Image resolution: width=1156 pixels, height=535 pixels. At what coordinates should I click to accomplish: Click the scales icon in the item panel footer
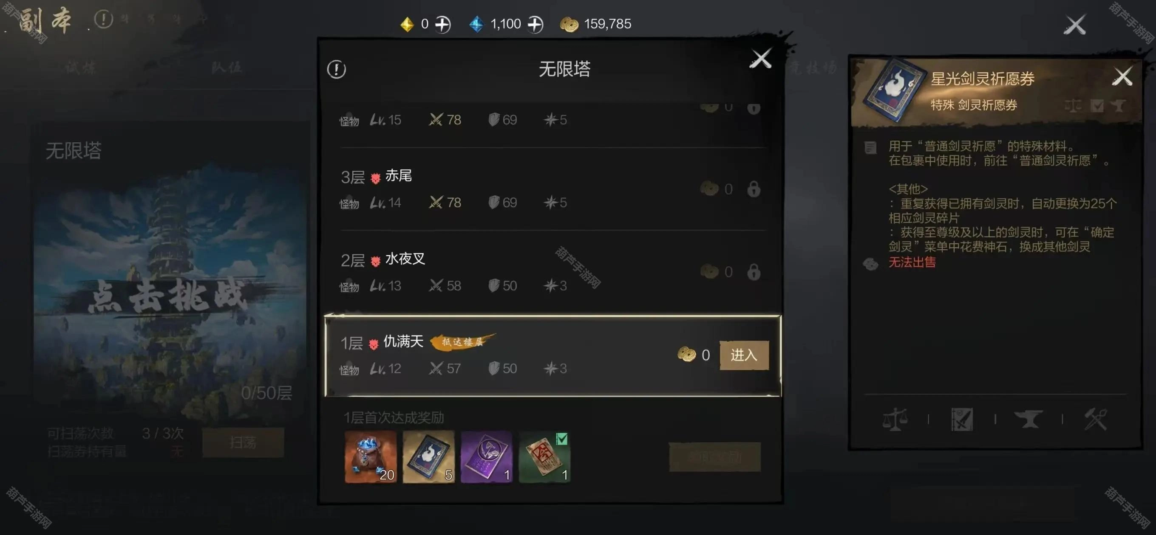tap(895, 420)
